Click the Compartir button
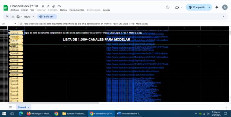The height and width of the screenshot is (117, 231). coord(197,7)
